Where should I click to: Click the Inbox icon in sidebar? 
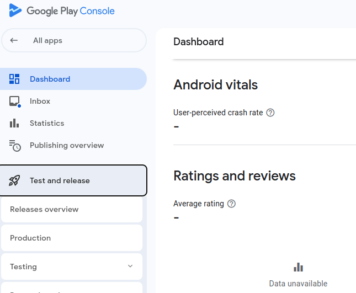click(x=14, y=101)
